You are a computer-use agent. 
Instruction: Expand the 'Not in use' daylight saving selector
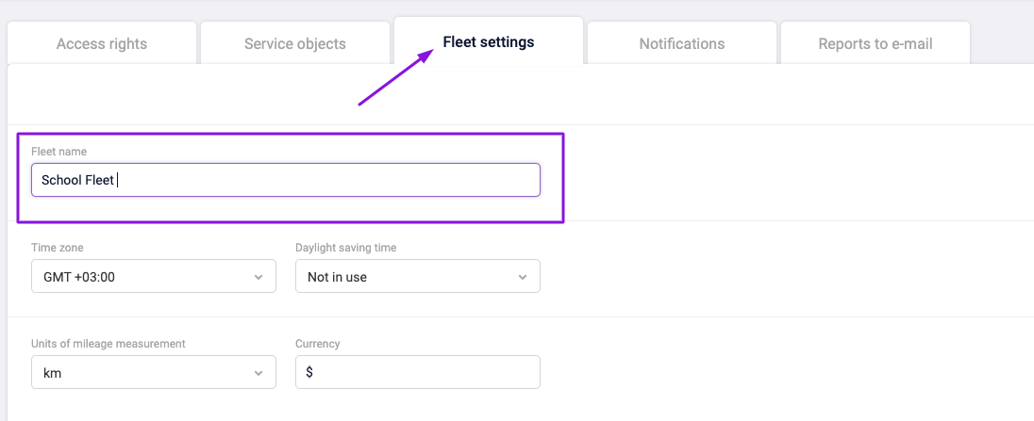pos(406,277)
